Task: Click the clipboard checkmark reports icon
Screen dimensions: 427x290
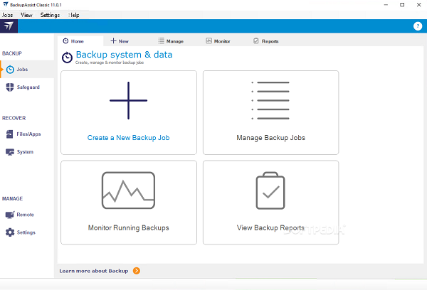Action: (270, 190)
